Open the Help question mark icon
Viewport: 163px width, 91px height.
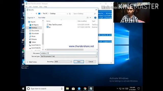coord(95,18)
